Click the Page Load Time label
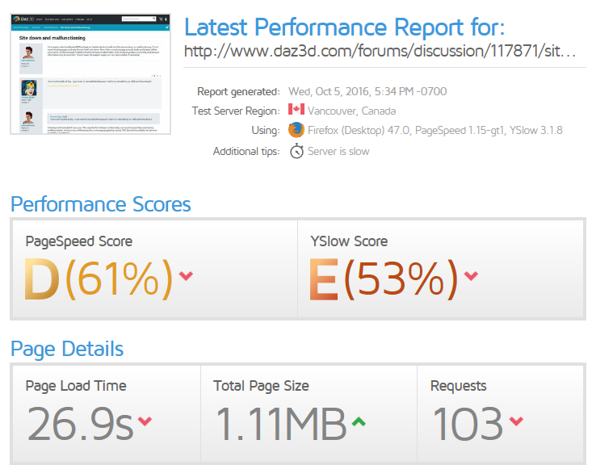This screenshot has width=592, height=465. [x=76, y=386]
